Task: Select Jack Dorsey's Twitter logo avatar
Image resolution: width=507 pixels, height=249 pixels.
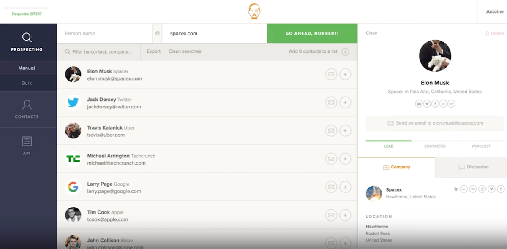Action: pyautogui.click(x=73, y=103)
